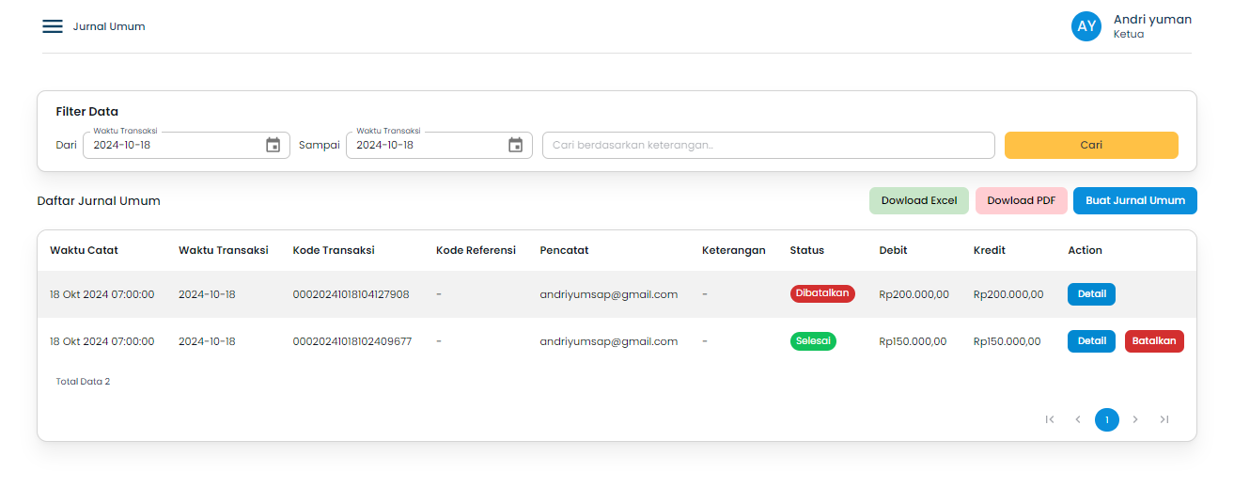The width and height of the screenshot is (1234, 488).
Task: Focus the keterangan search input field
Action: (768, 145)
